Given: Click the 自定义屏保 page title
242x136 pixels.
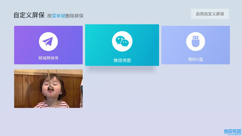Looking at the screenshot, I should click(29, 15).
